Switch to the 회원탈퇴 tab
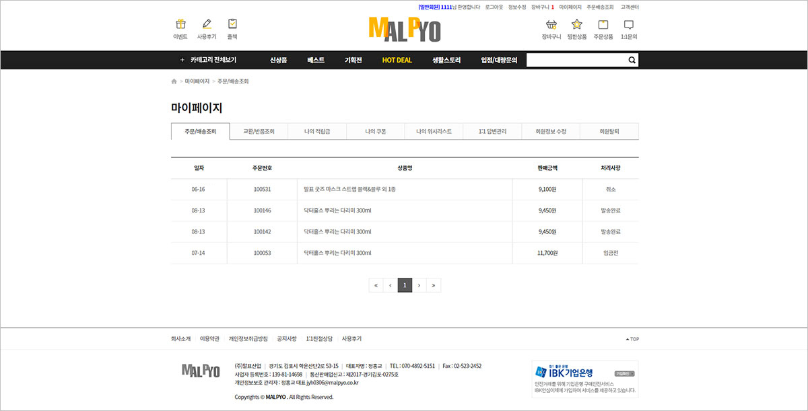 (609, 131)
